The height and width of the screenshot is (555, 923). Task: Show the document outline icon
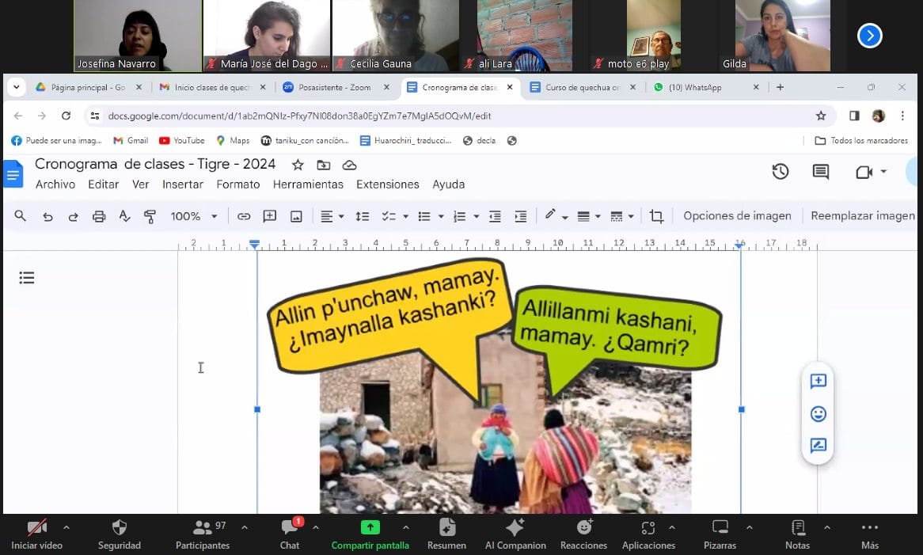[27, 278]
